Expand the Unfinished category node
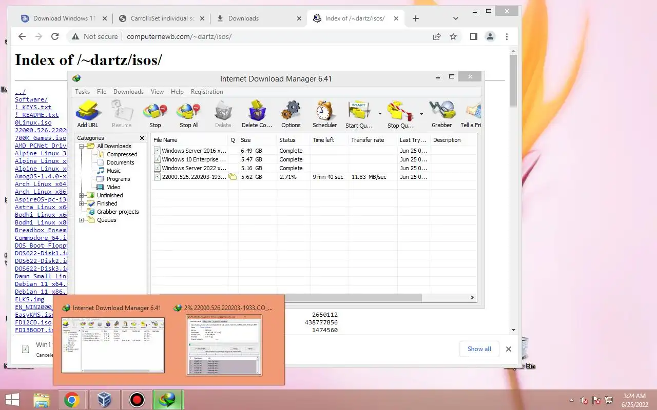This screenshot has width=657, height=410. 82,195
